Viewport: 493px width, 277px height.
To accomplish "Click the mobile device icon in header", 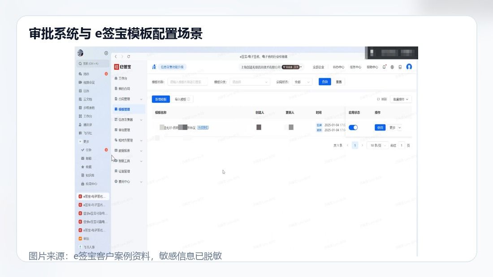I will click(x=400, y=67).
